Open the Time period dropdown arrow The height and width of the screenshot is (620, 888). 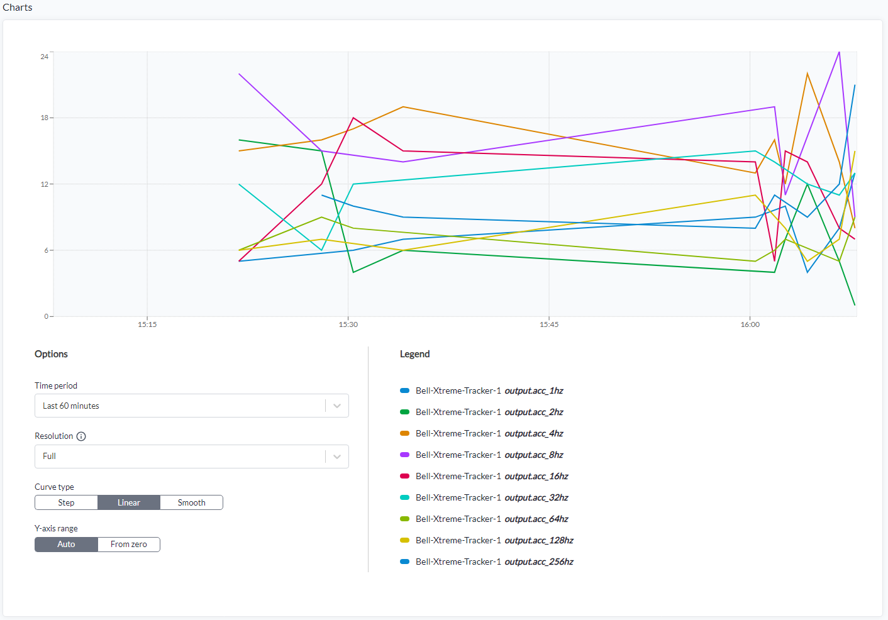click(x=337, y=406)
